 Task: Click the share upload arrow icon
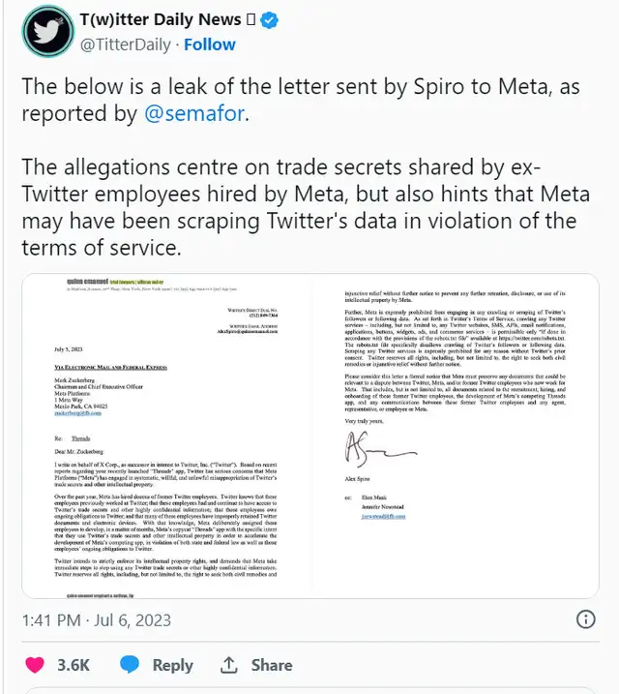(229, 665)
